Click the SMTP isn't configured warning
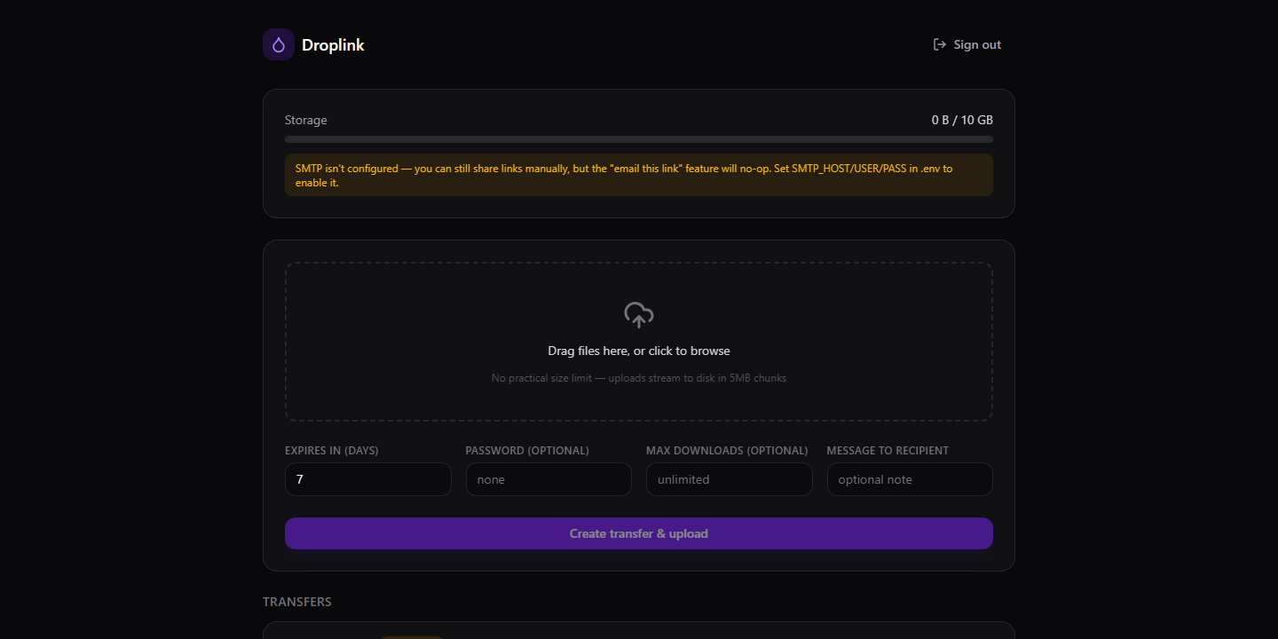The width and height of the screenshot is (1278, 639). coord(639,175)
